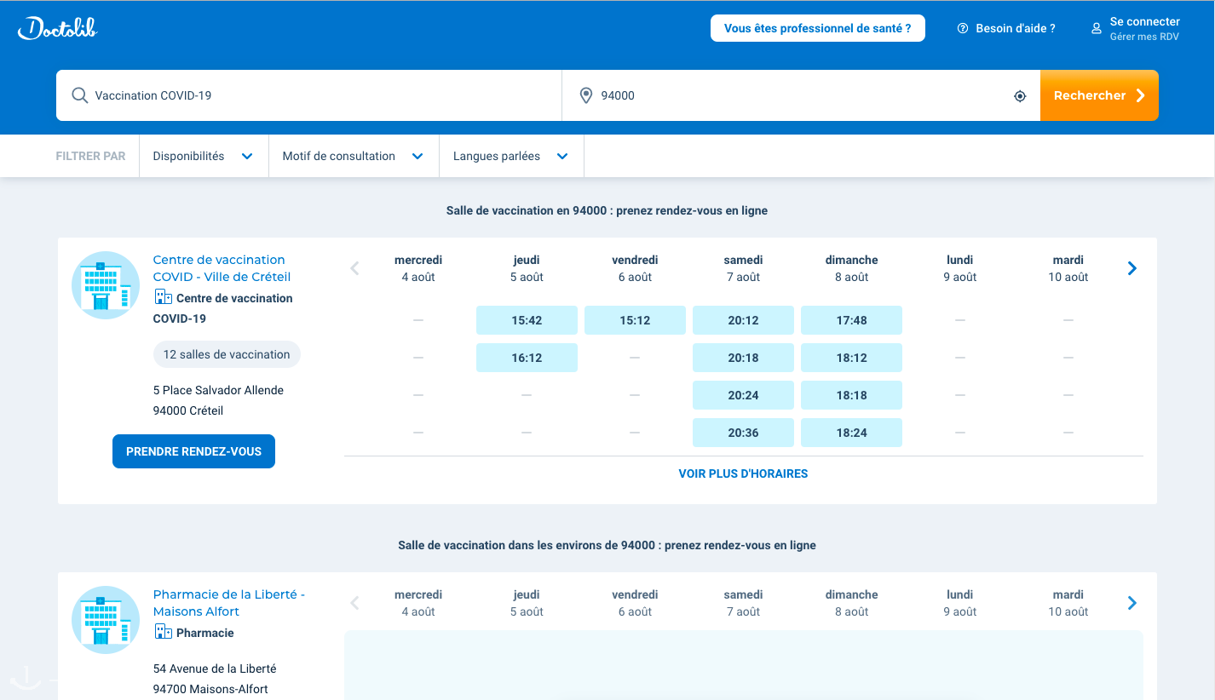Click Créteil vaccination centre avatar
The width and height of the screenshot is (1215, 700).
(106, 285)
